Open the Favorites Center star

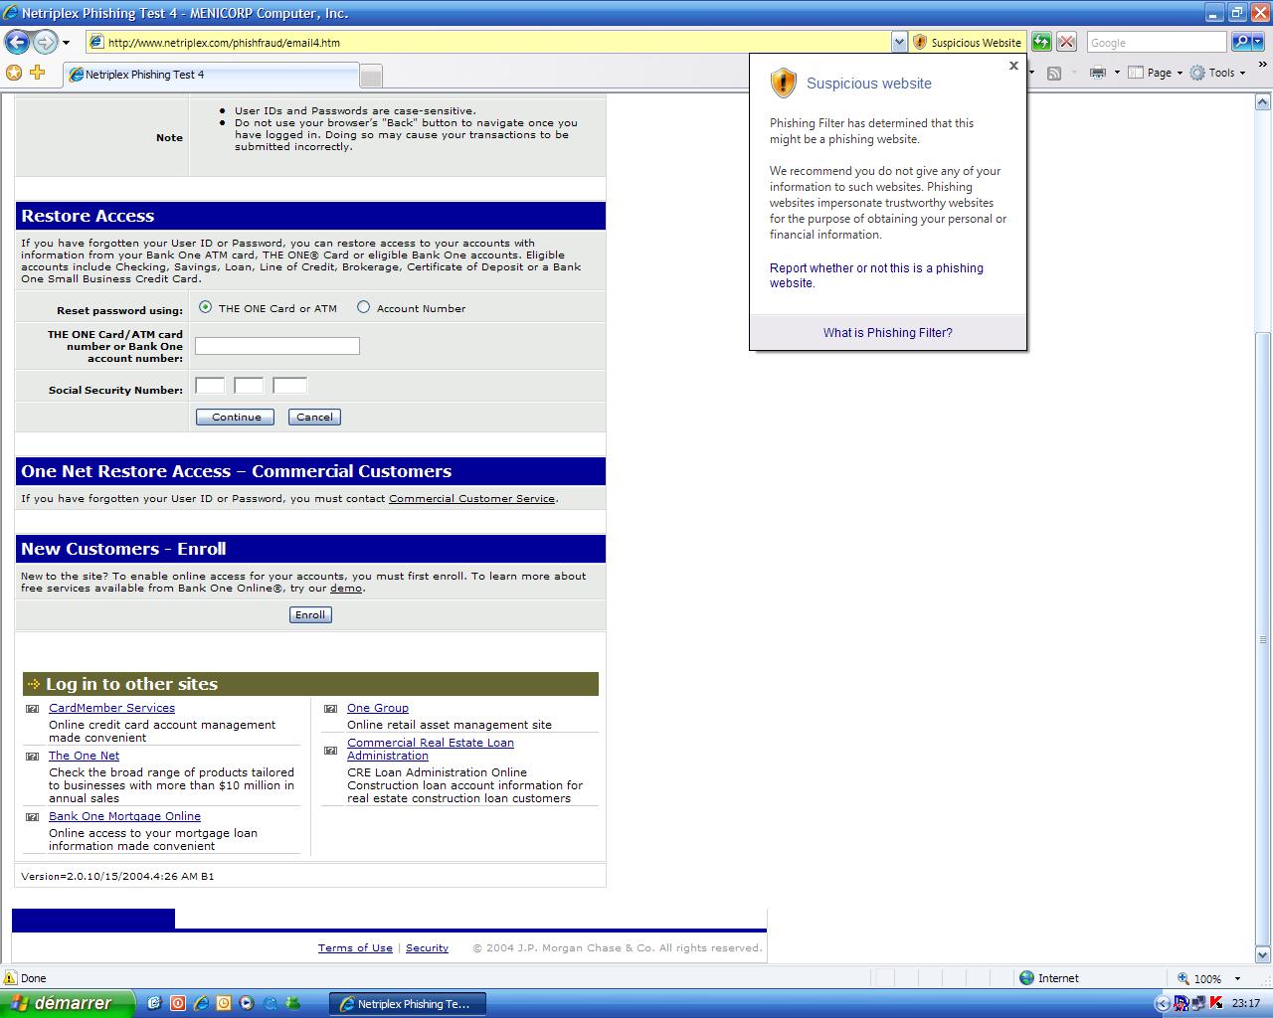(x=14, y=73)
